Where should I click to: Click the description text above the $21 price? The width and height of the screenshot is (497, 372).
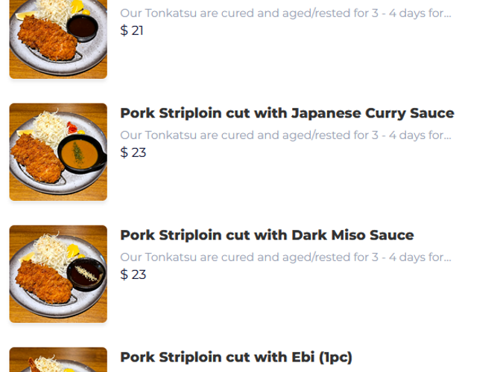pos(283,13)
